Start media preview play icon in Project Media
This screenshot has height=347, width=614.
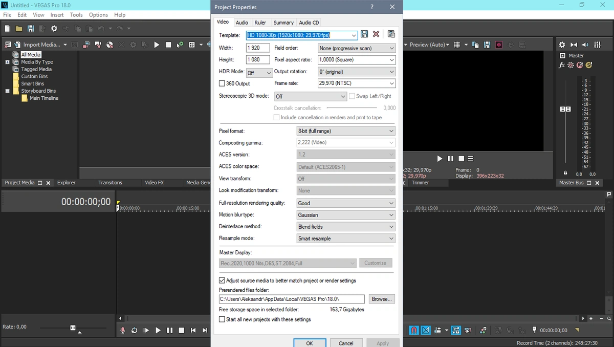point(157,45)
